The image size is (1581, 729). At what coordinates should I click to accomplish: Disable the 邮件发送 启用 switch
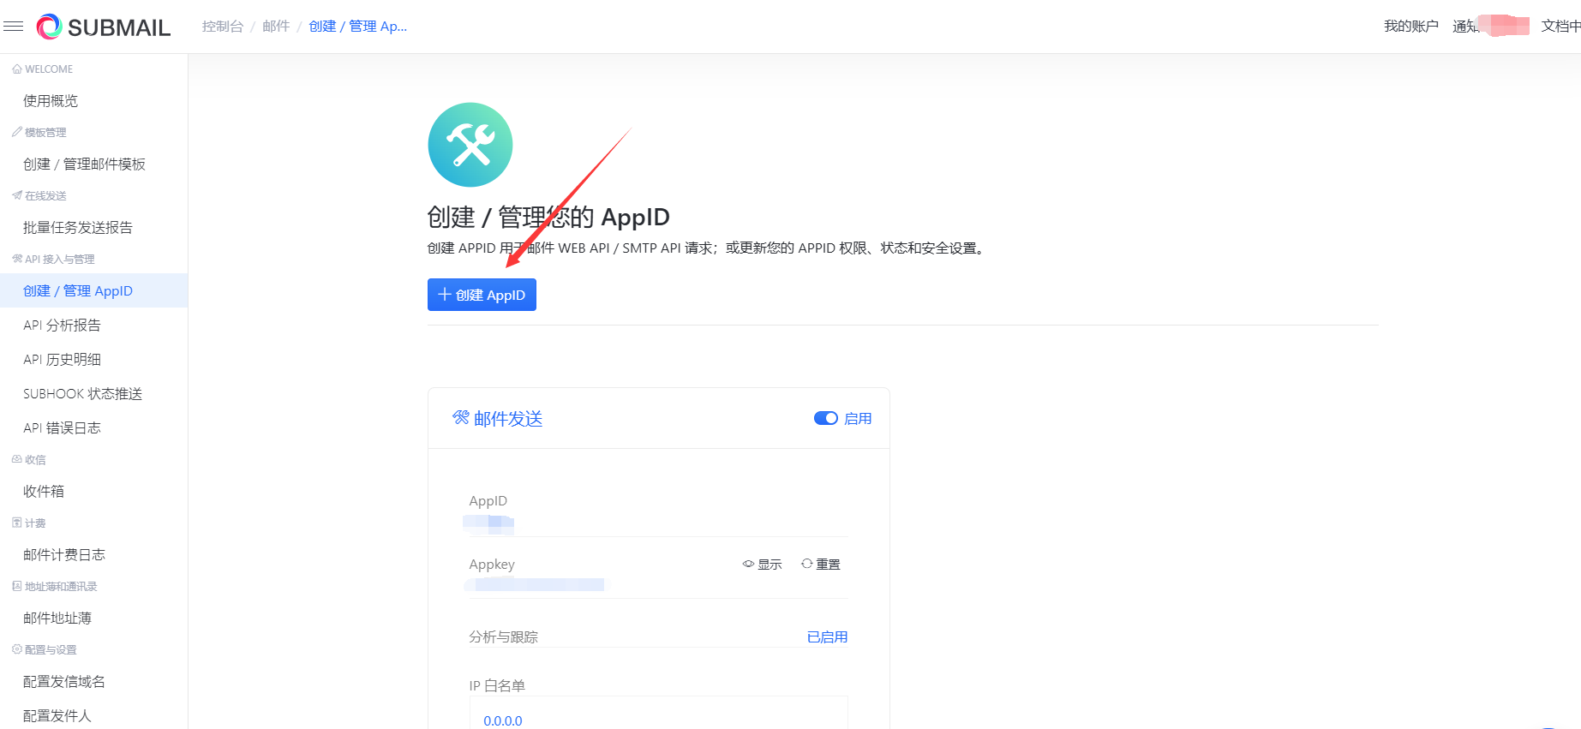point(826,418)
